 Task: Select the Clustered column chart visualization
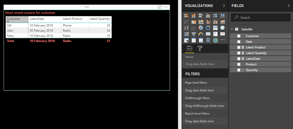[208, 15]
